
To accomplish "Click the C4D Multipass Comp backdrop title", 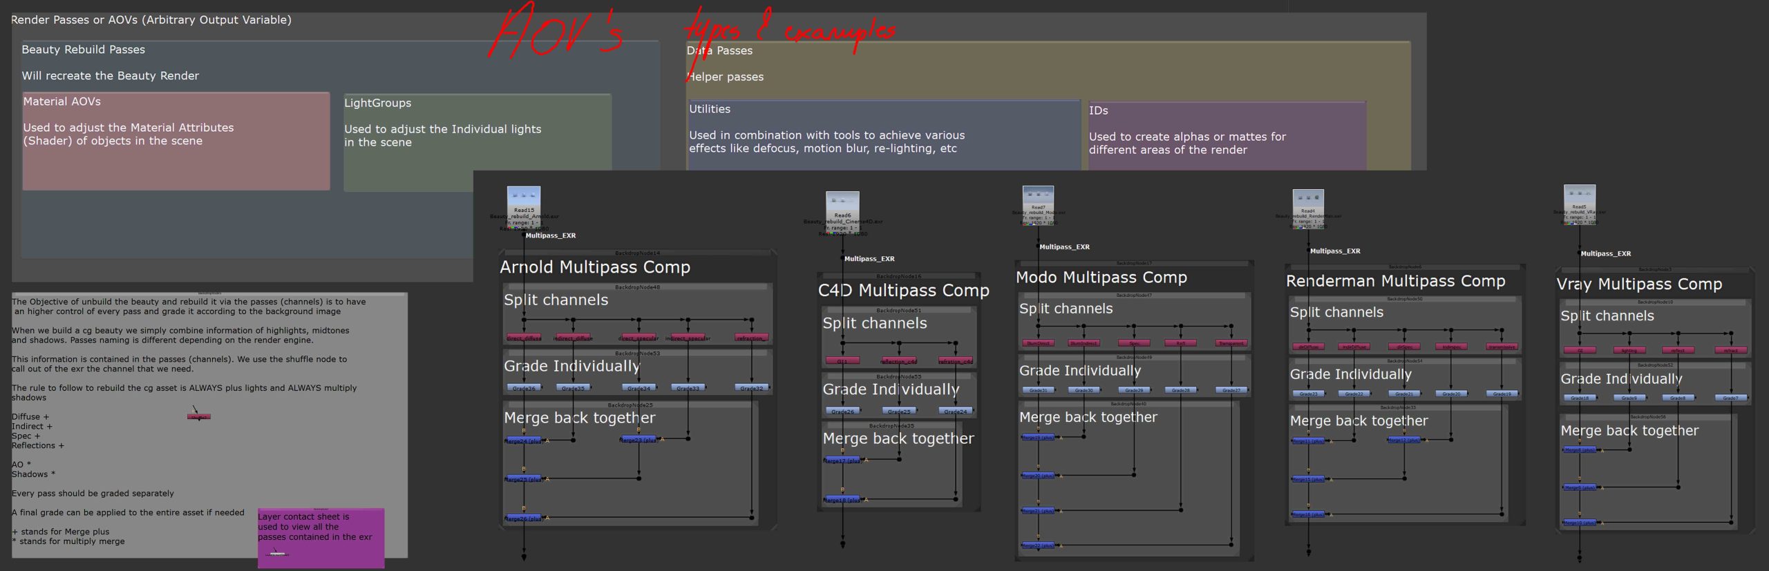I will coord(904,291).
